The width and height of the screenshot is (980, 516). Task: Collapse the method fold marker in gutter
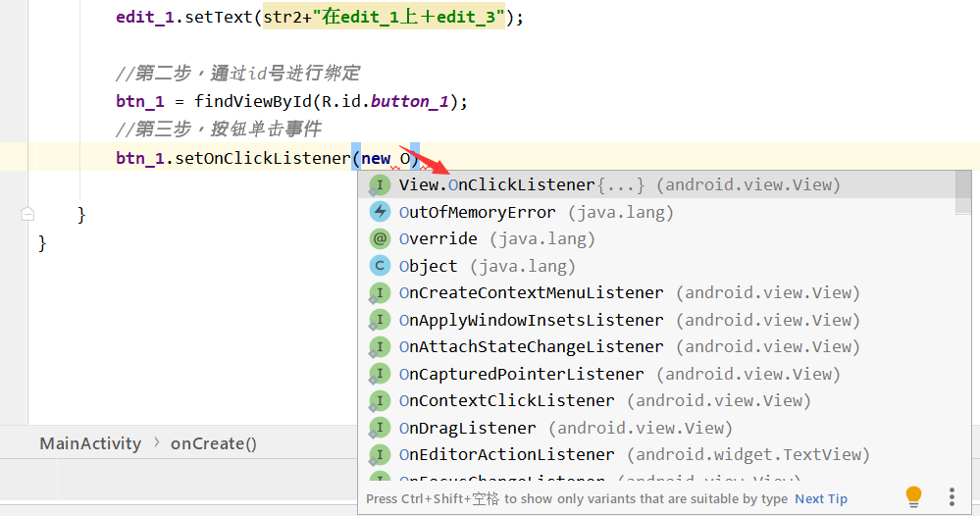coord(27,214)
